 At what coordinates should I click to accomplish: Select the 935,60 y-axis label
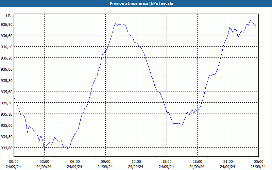(6, 92)
